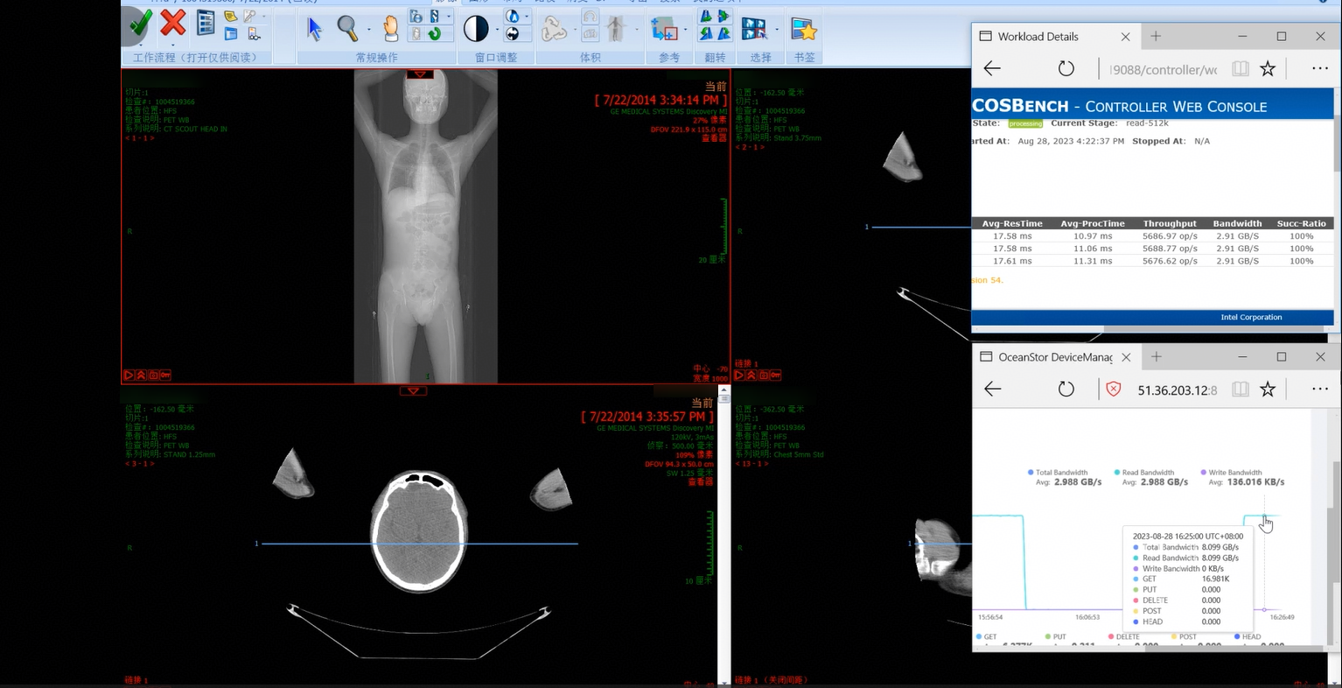Screen dimensions: 1342x688
Task: Open new tab in OceanStor window
Action: (1156, 357)
